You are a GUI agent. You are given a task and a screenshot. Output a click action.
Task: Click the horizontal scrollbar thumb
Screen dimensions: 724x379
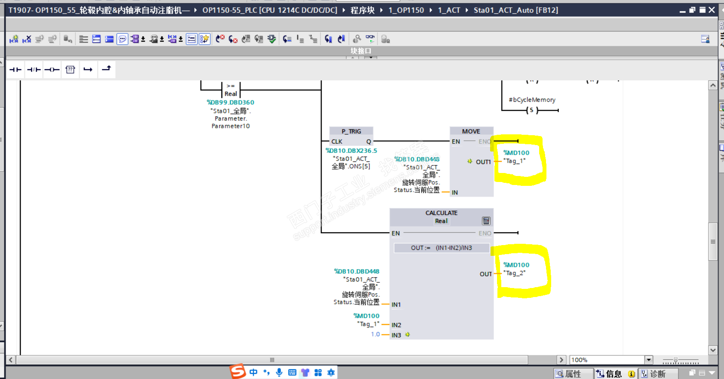click(272, 360)
